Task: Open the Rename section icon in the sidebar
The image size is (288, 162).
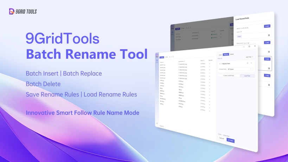Action: (157, 61)
